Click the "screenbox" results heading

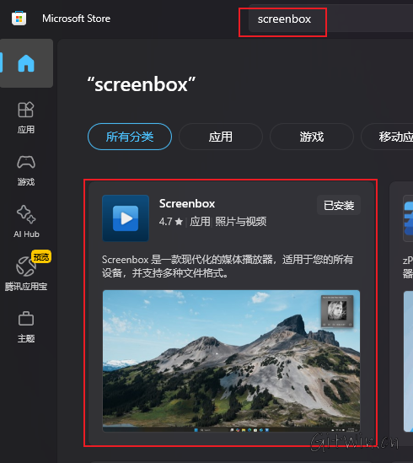pos(142,84)
